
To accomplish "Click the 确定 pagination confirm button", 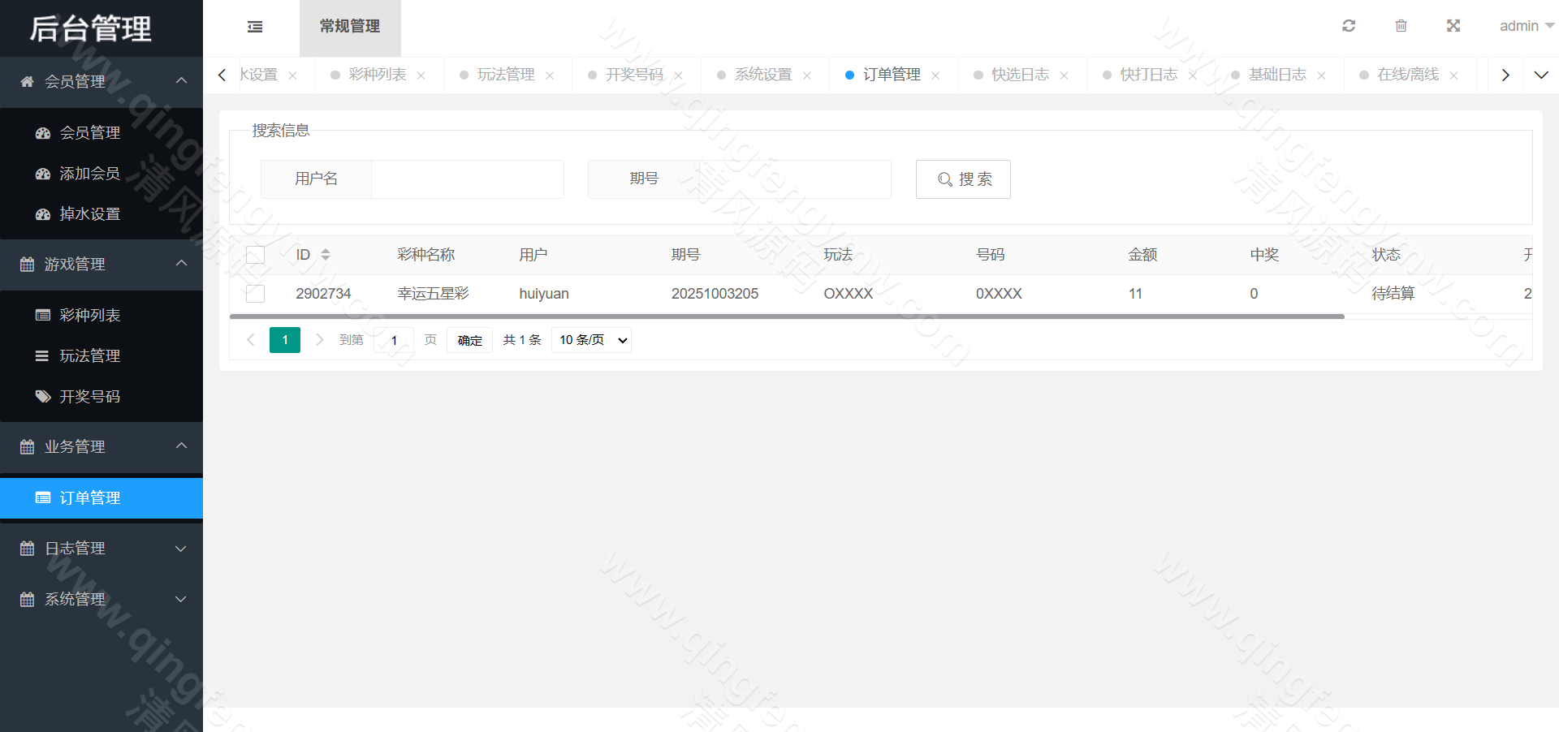I will pyautogui.click(x=469, y=340).
